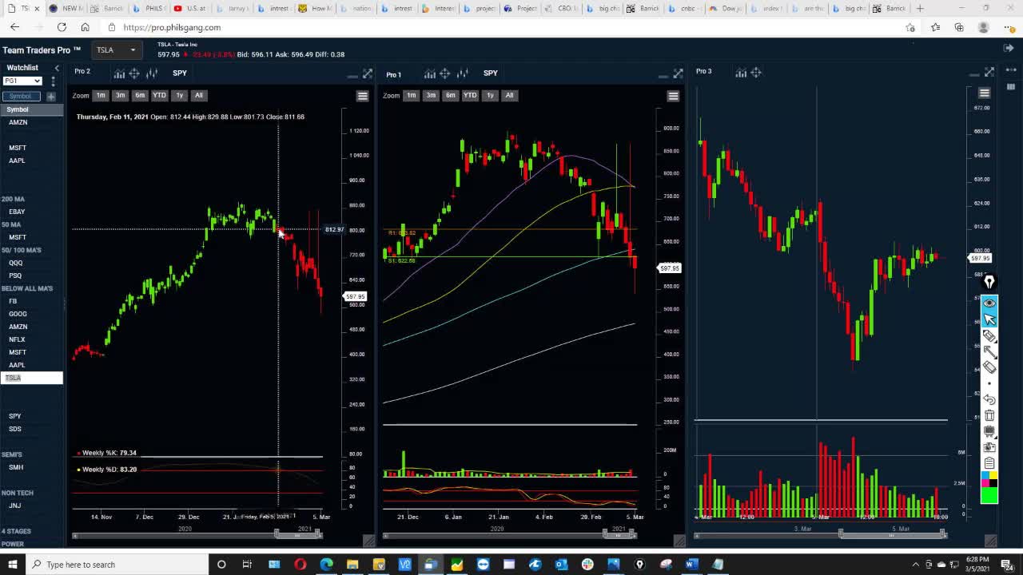Type in the watchlist Symbol input field
Image resolution: width=1023 pixels, height=575 pixels.
click(x=21, y=97)
